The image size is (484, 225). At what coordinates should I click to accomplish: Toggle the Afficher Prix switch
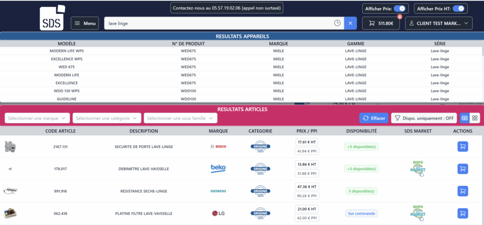coord(401,8)
